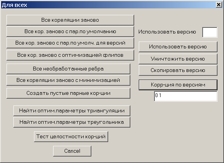Click the Уничтожить версию button

(178, 59)
